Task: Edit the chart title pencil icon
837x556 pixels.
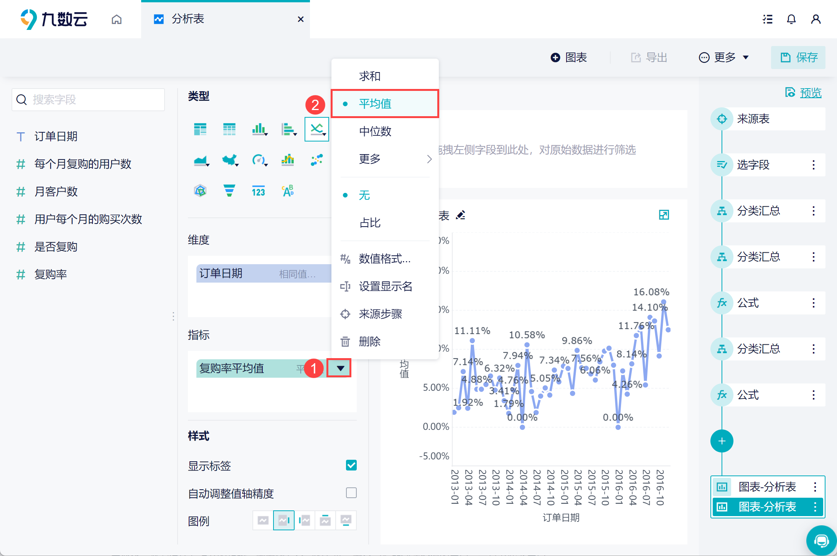Action: pos(460,215)
